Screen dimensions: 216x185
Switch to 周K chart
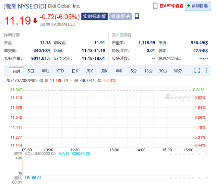(x=89, y=71)
